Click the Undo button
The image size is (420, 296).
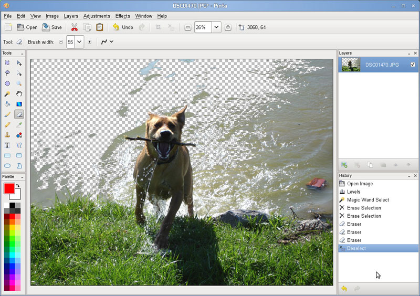[122, 27]
